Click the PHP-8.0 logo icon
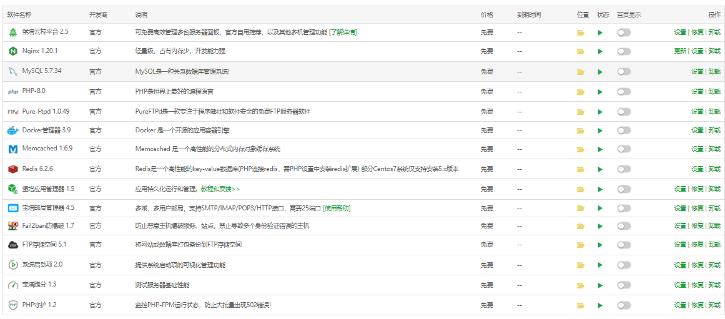Screen dimensions: 725x319 12,92
